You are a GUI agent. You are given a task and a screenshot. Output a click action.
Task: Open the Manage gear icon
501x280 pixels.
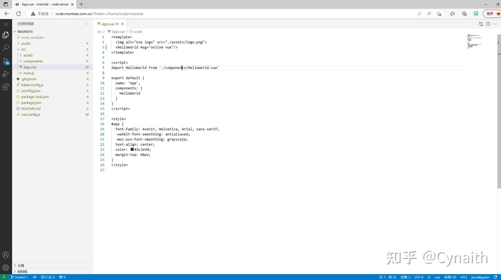(6, 268)
